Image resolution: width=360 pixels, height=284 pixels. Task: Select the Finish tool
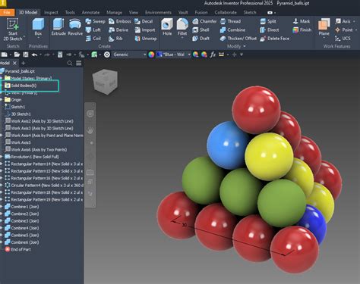[x=302, y=30]
